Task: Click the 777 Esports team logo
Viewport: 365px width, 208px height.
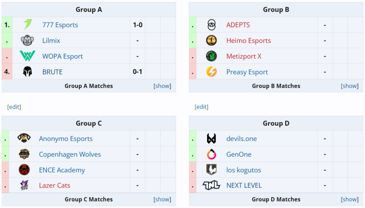Action: (x=27, y=25)
